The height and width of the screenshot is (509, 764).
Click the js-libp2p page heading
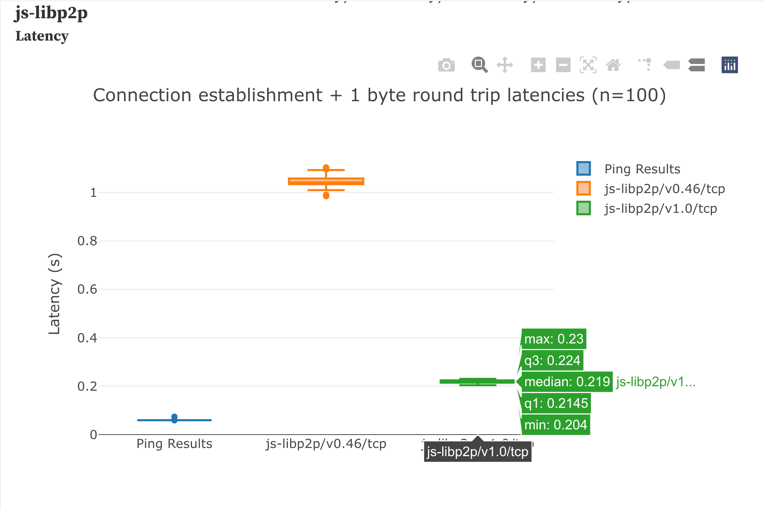(x=51, y=13)
